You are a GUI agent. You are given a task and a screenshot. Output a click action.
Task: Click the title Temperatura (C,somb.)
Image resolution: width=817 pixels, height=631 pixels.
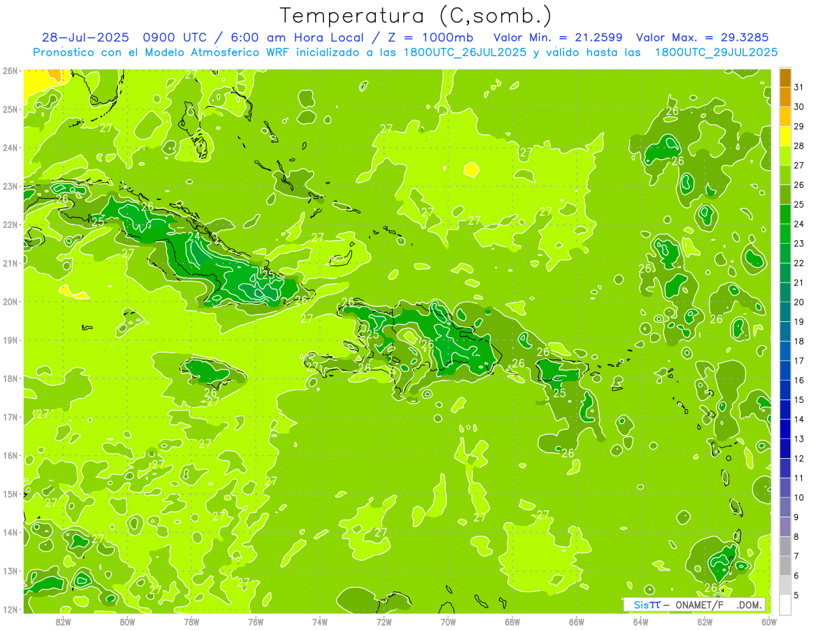(416, 16)
